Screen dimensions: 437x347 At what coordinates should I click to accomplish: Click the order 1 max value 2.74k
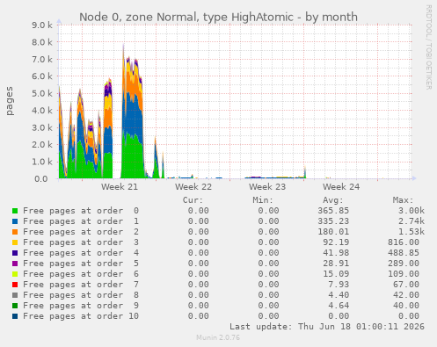pos(412,221)
